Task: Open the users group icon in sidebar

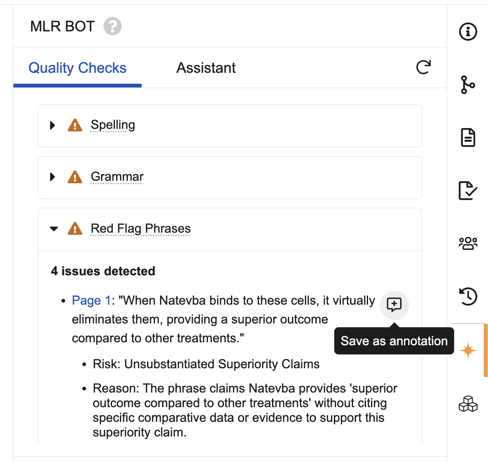Action: point(468,243)
